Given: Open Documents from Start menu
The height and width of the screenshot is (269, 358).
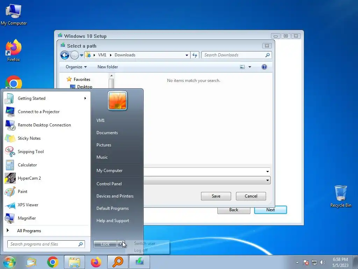Looking at the screenshot, I should (x=107, y=133).
